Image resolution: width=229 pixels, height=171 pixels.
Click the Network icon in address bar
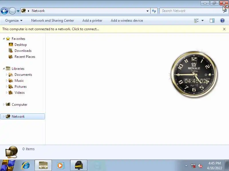click(x=23, y=11)
